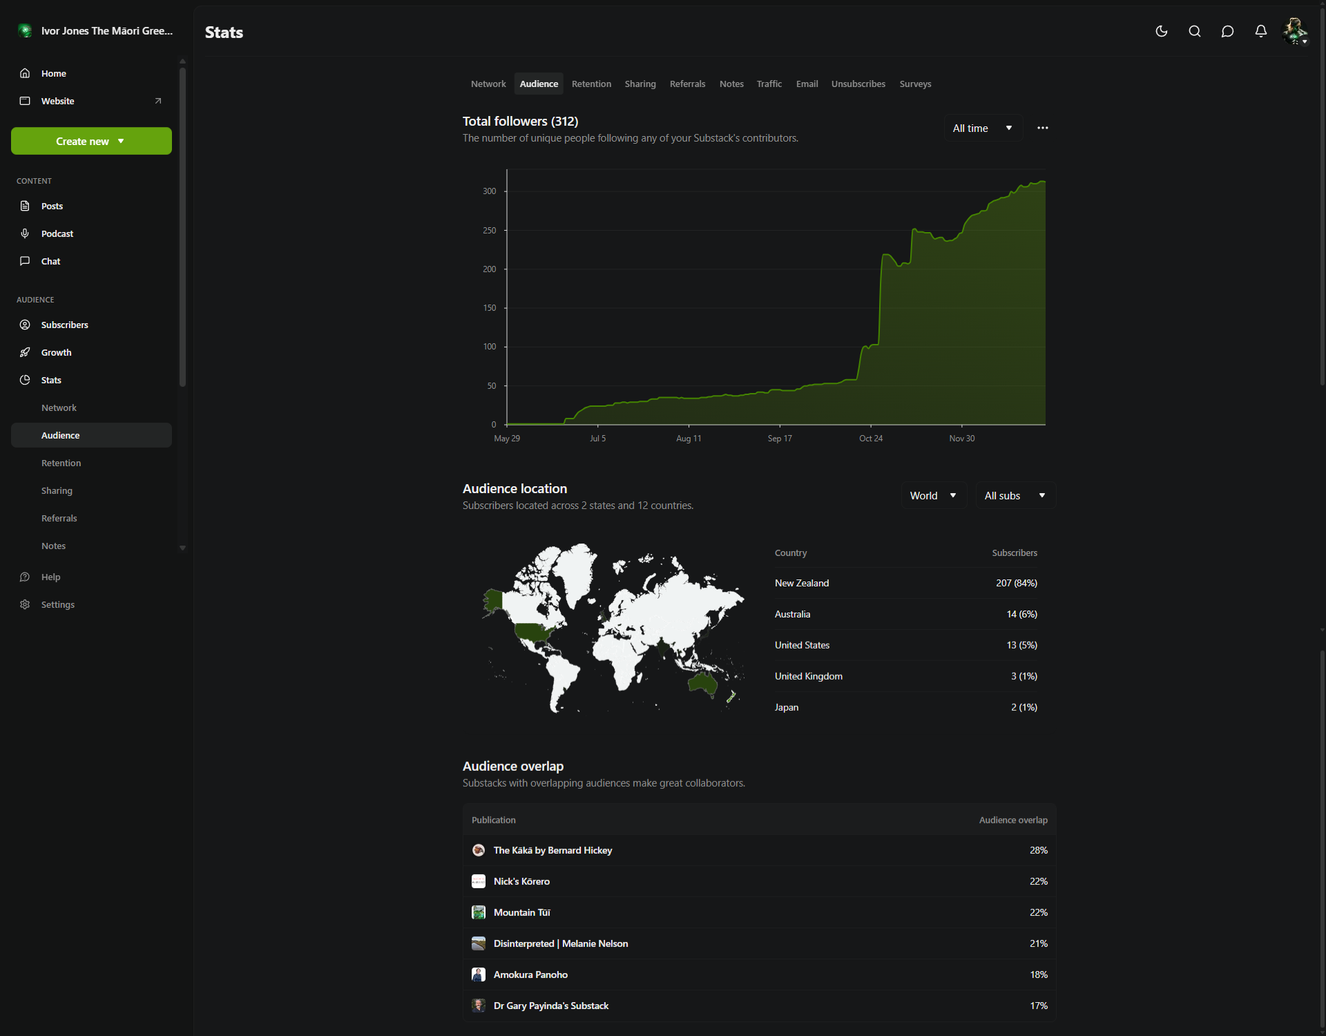Open search with magnifier icon

[x=1195, y=31]
